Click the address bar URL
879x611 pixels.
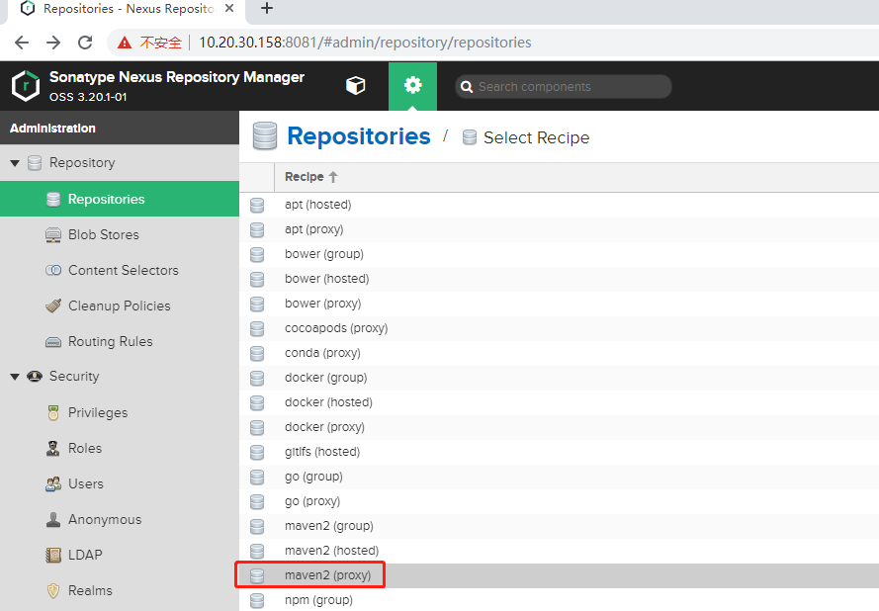pyautogui.click(x=365, y=43)
